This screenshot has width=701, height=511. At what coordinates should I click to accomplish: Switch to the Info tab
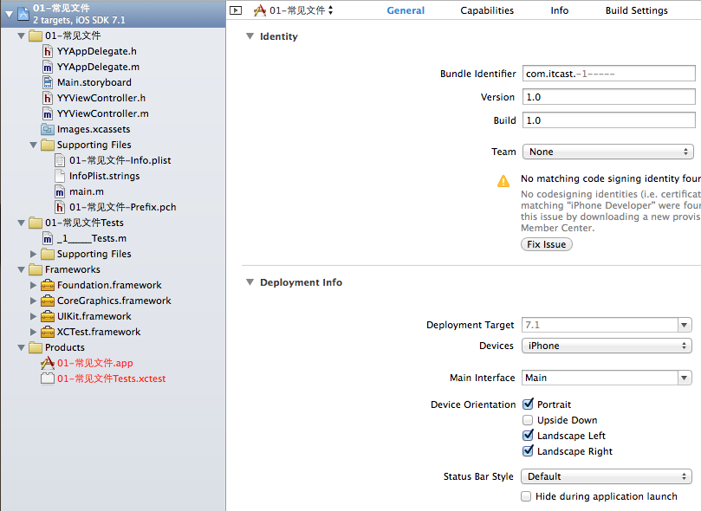click(x=559, y=10)
